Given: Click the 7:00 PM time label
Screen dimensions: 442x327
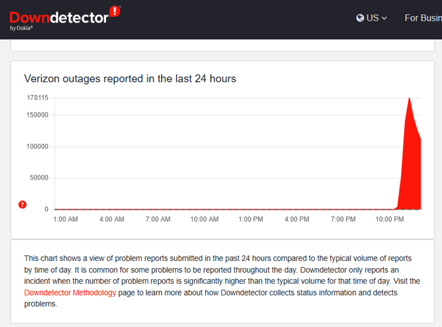Looking at the screenshot, I should pos(343,219).
